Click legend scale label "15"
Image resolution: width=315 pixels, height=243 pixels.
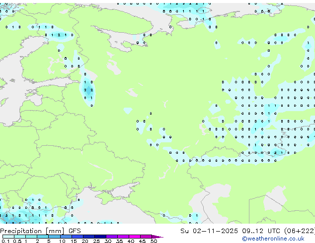pos(74,241)
